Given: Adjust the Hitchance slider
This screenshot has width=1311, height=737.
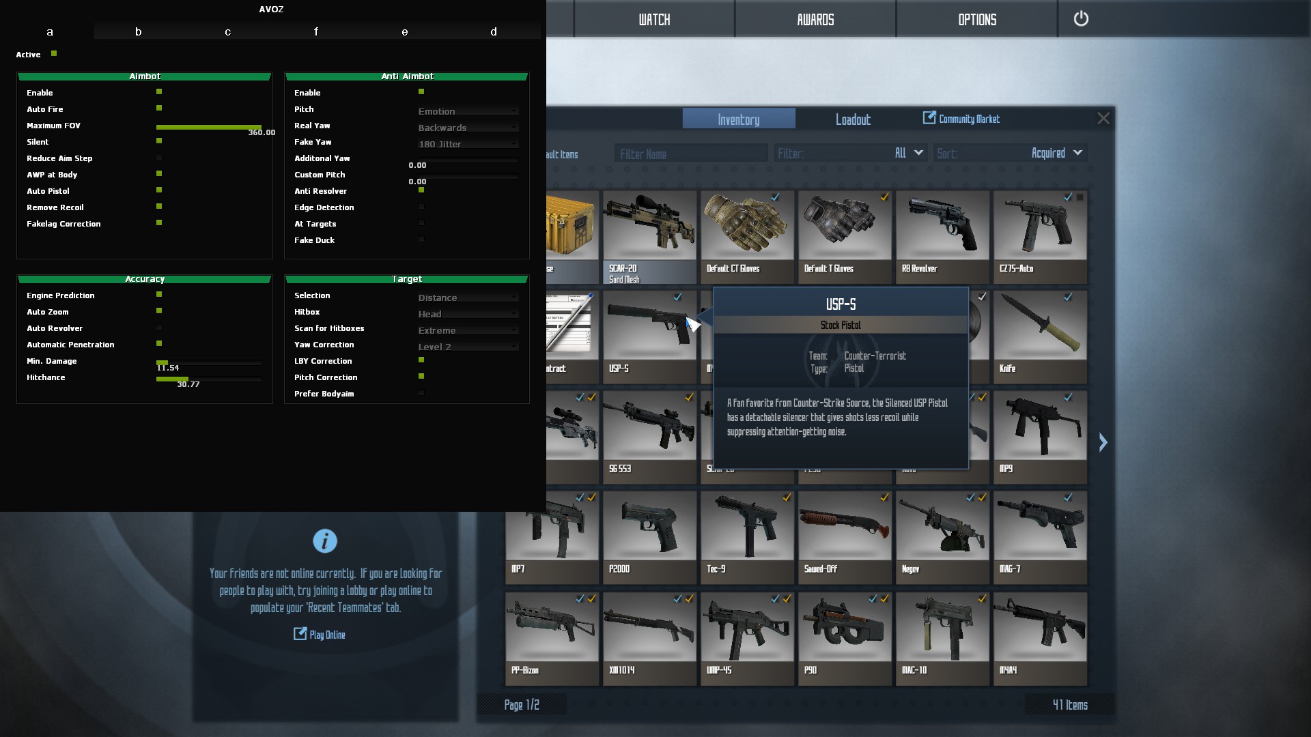Looking at the screenshot, I should [x=208, y=379].
